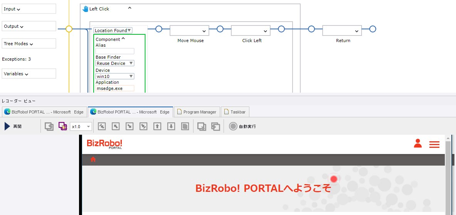Screen dimensions: 456x215
Task: Click the blue node circle before Move Mouse
Action: pos(159,29)
